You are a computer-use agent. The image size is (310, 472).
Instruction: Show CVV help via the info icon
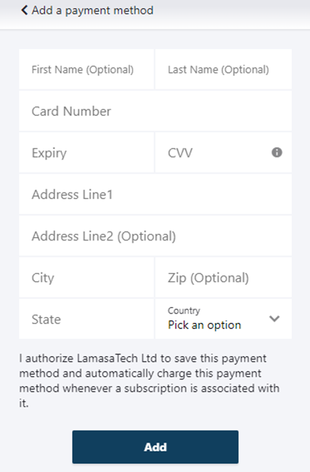277,152
